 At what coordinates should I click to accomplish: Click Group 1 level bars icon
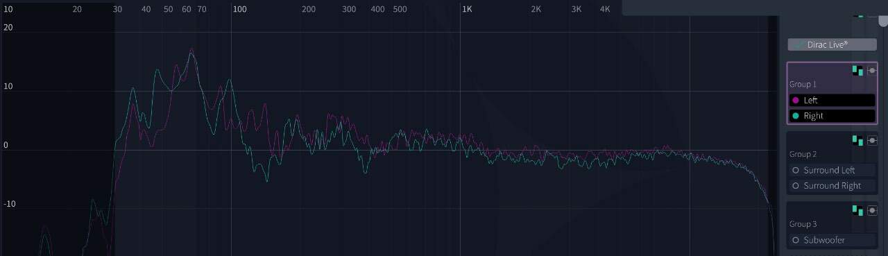pos(858,70)
